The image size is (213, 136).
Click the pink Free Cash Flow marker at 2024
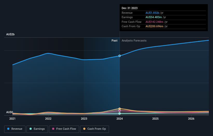[x=120, y=111]
